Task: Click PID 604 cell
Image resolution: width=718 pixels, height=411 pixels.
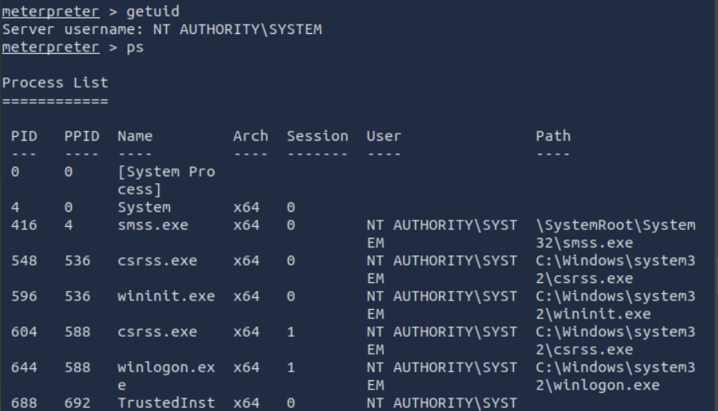Action: pos(25,332)
